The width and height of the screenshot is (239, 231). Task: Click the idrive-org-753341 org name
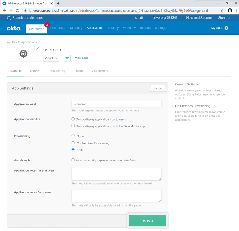pos(164,18)
